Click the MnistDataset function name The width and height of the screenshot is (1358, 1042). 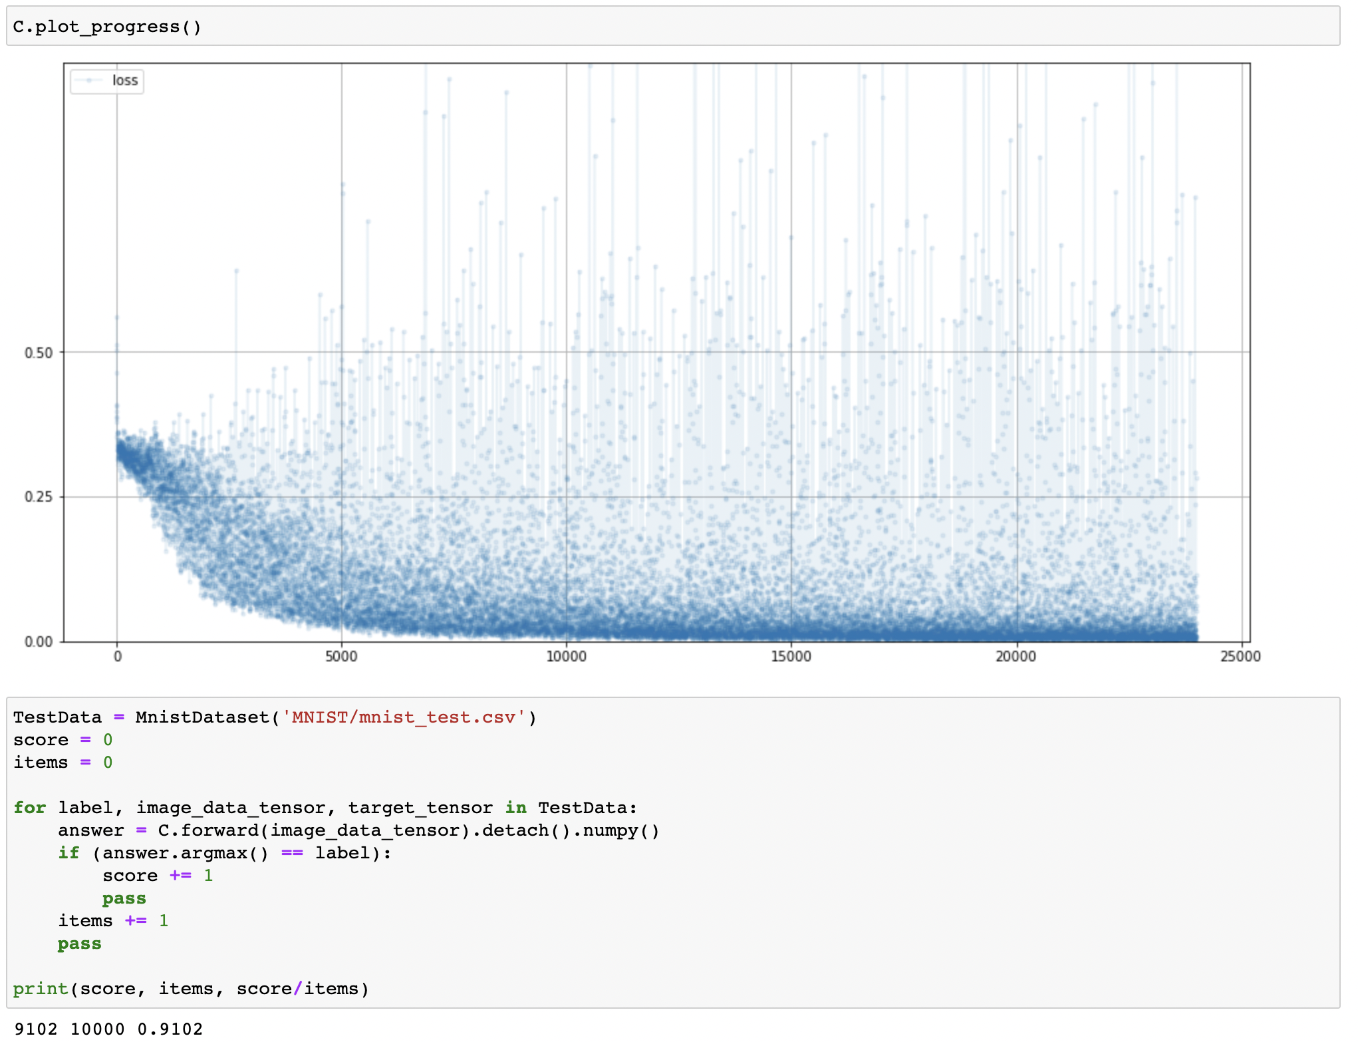pyautogui.click(x=202, y=717)
